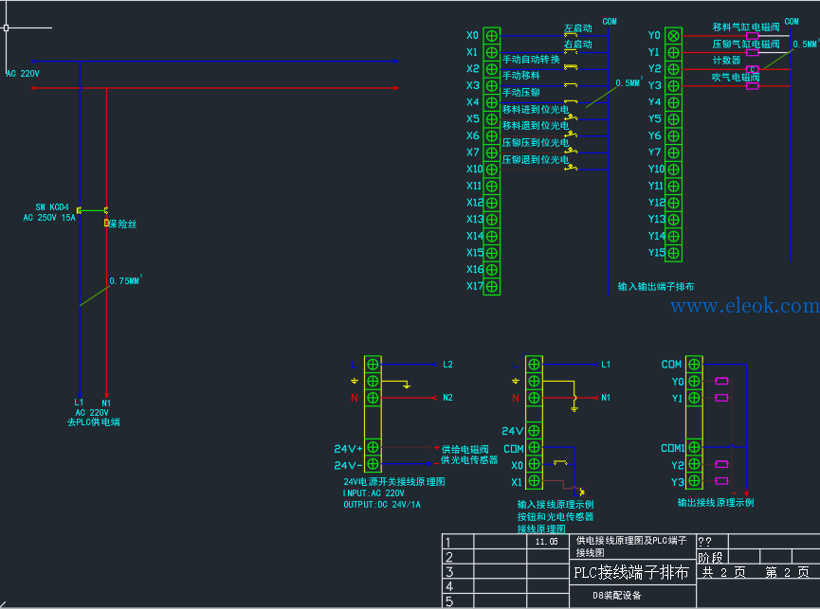Select the 手动移料 label

tap(521, 76)
